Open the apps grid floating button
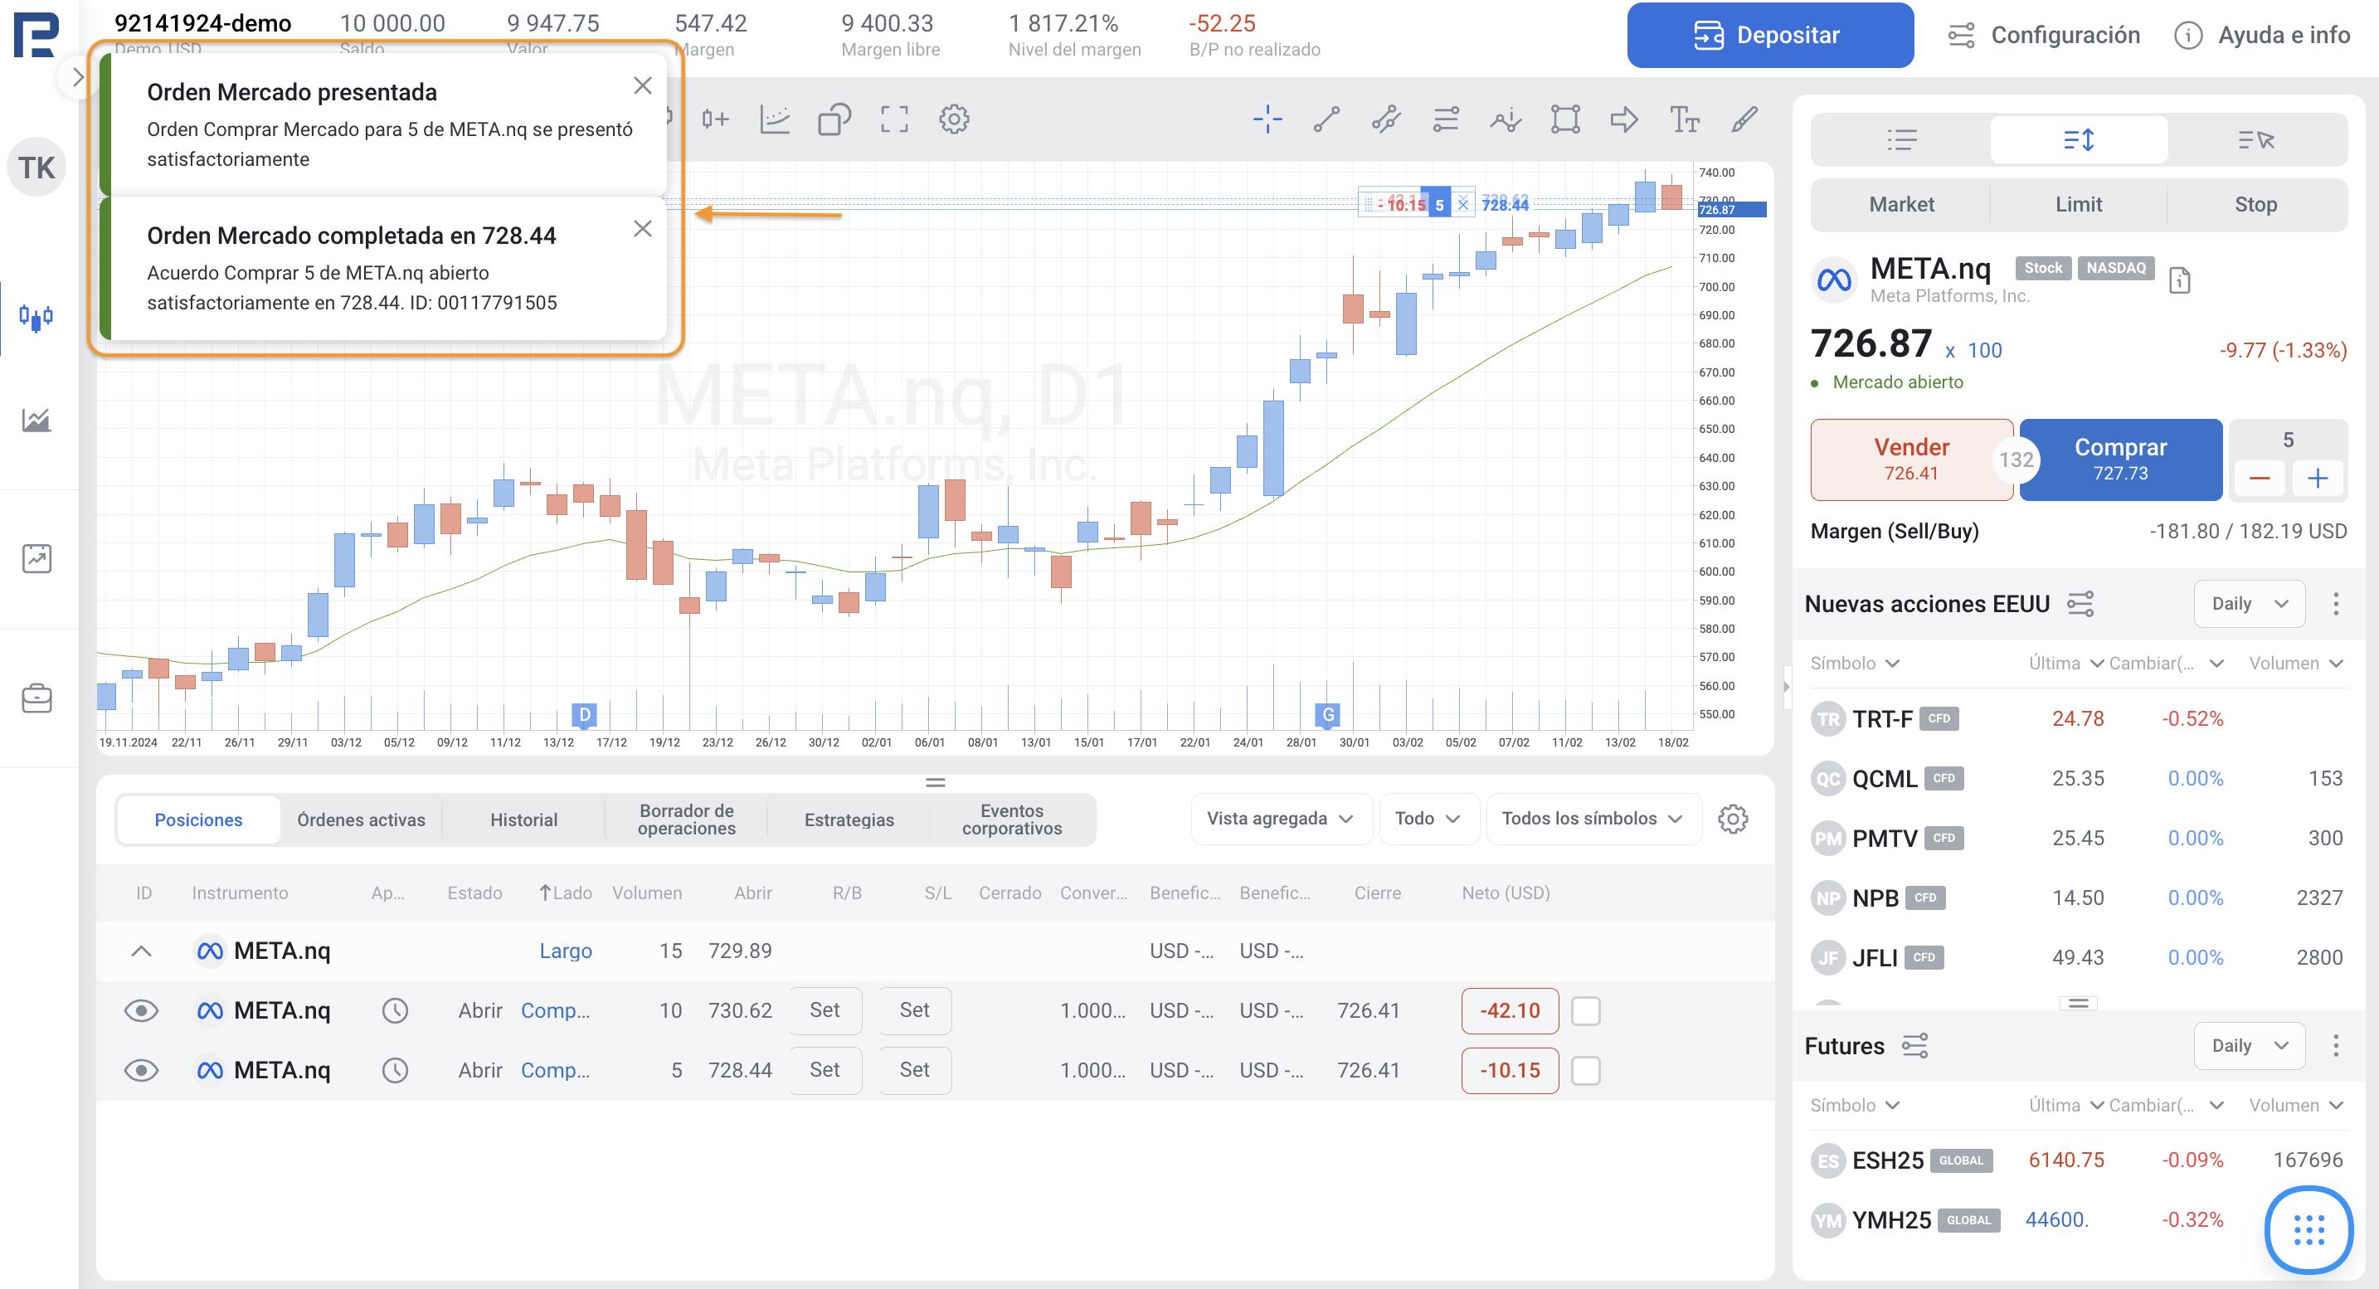The height and width of the screenshot is (1289, 2379). 2308,1229
